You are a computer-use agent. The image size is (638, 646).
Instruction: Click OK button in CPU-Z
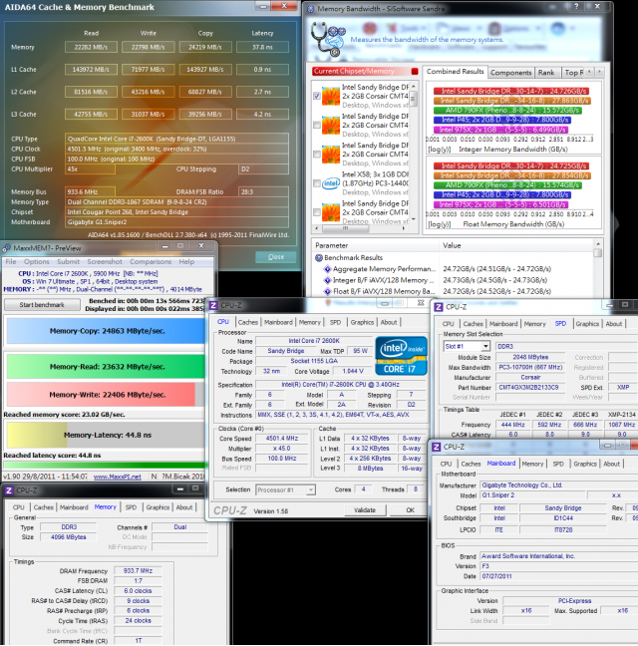click(x=411, y=510)
